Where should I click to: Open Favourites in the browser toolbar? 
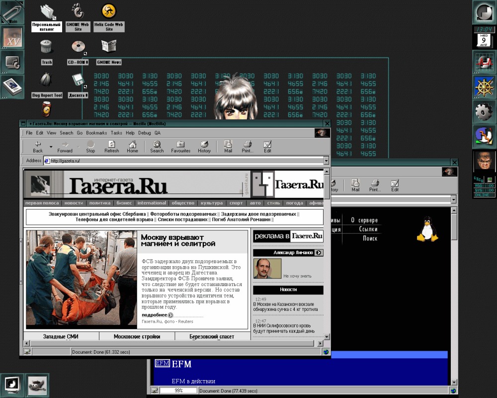tap(181, 147)
